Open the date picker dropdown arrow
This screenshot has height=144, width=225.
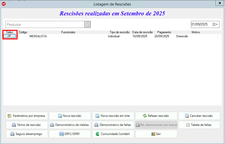coord(217,24)
